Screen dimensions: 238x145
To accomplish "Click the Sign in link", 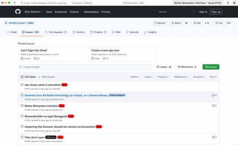I will 203,12.
